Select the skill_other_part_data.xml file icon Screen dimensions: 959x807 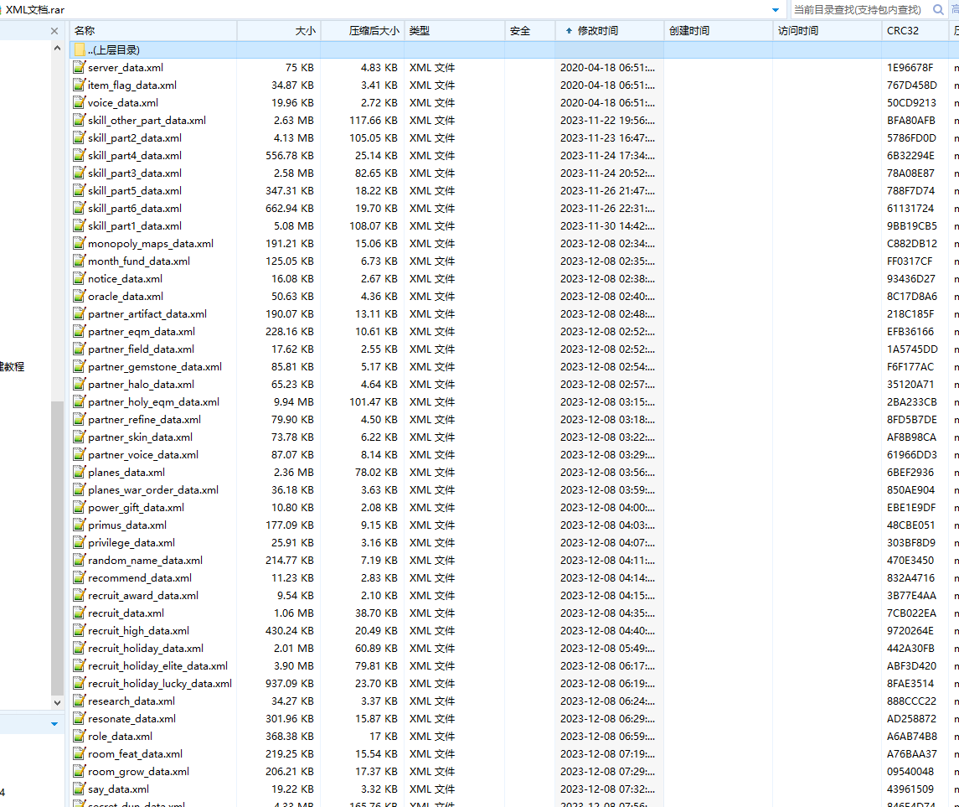[x=80, y=121]
